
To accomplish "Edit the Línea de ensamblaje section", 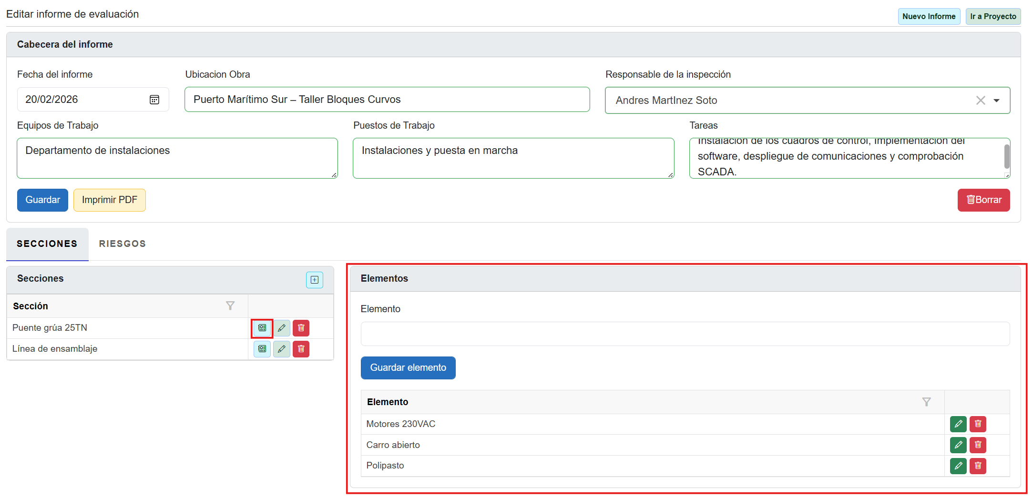I will pyautogui.click(x=282, y=349).
